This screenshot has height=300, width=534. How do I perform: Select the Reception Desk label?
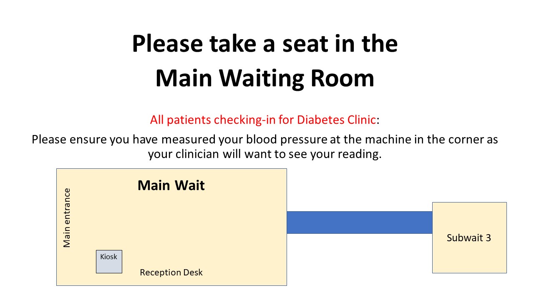171,272
